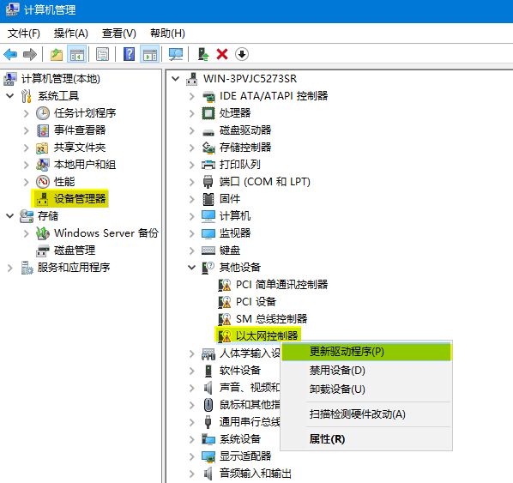Collapse the 存储 tree node
Image resolution: width=513 pixels, height=483 pixels.
click(10, 216)
